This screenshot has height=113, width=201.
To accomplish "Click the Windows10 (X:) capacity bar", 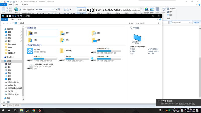I will pyautogui.click(x=109, y=59).
